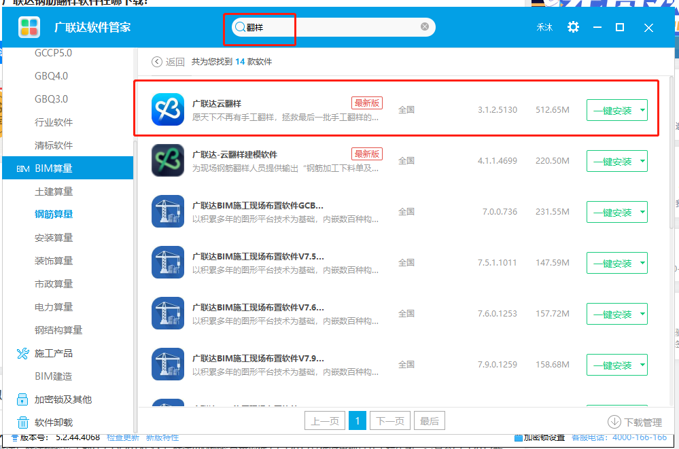The width and height of the screenshot is (679, 449).
Task: Open 安装算量 category
Action: point(54,238)
